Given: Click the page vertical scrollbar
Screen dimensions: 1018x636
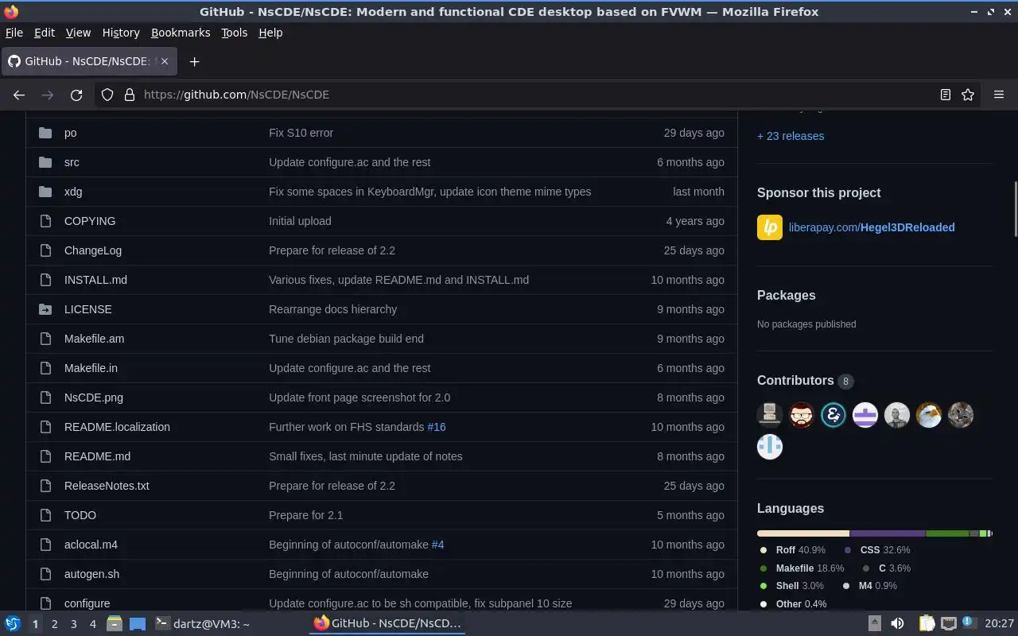Looking at the screenshot, I should [1015, 209].
